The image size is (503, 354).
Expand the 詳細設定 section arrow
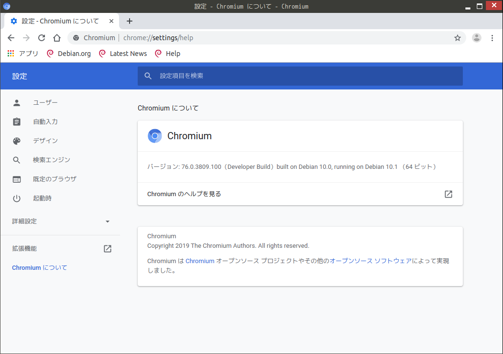(x=108, y=221)
